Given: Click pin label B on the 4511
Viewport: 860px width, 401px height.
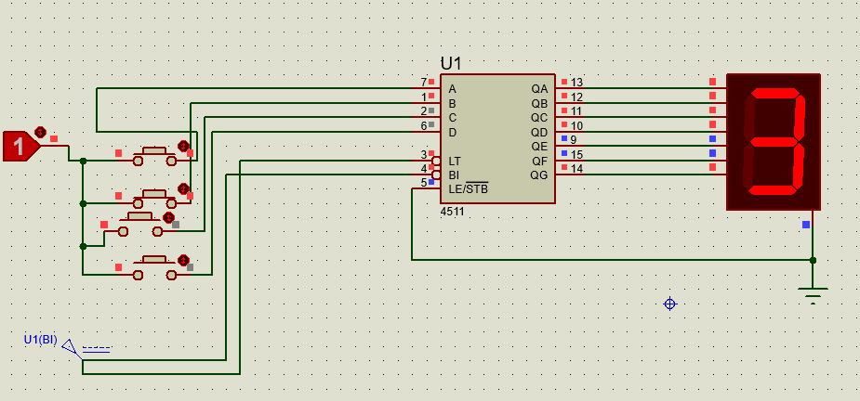Looking at the screenshot, I should pos(452,103).
